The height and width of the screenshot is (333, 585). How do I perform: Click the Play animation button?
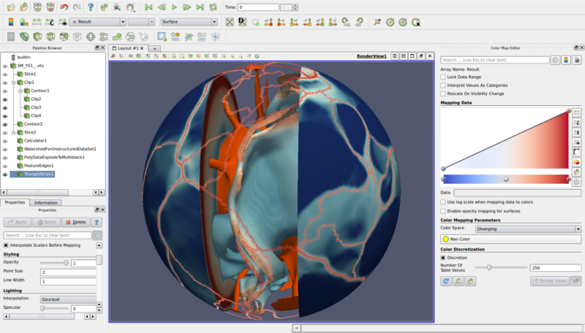click(174, 7)
